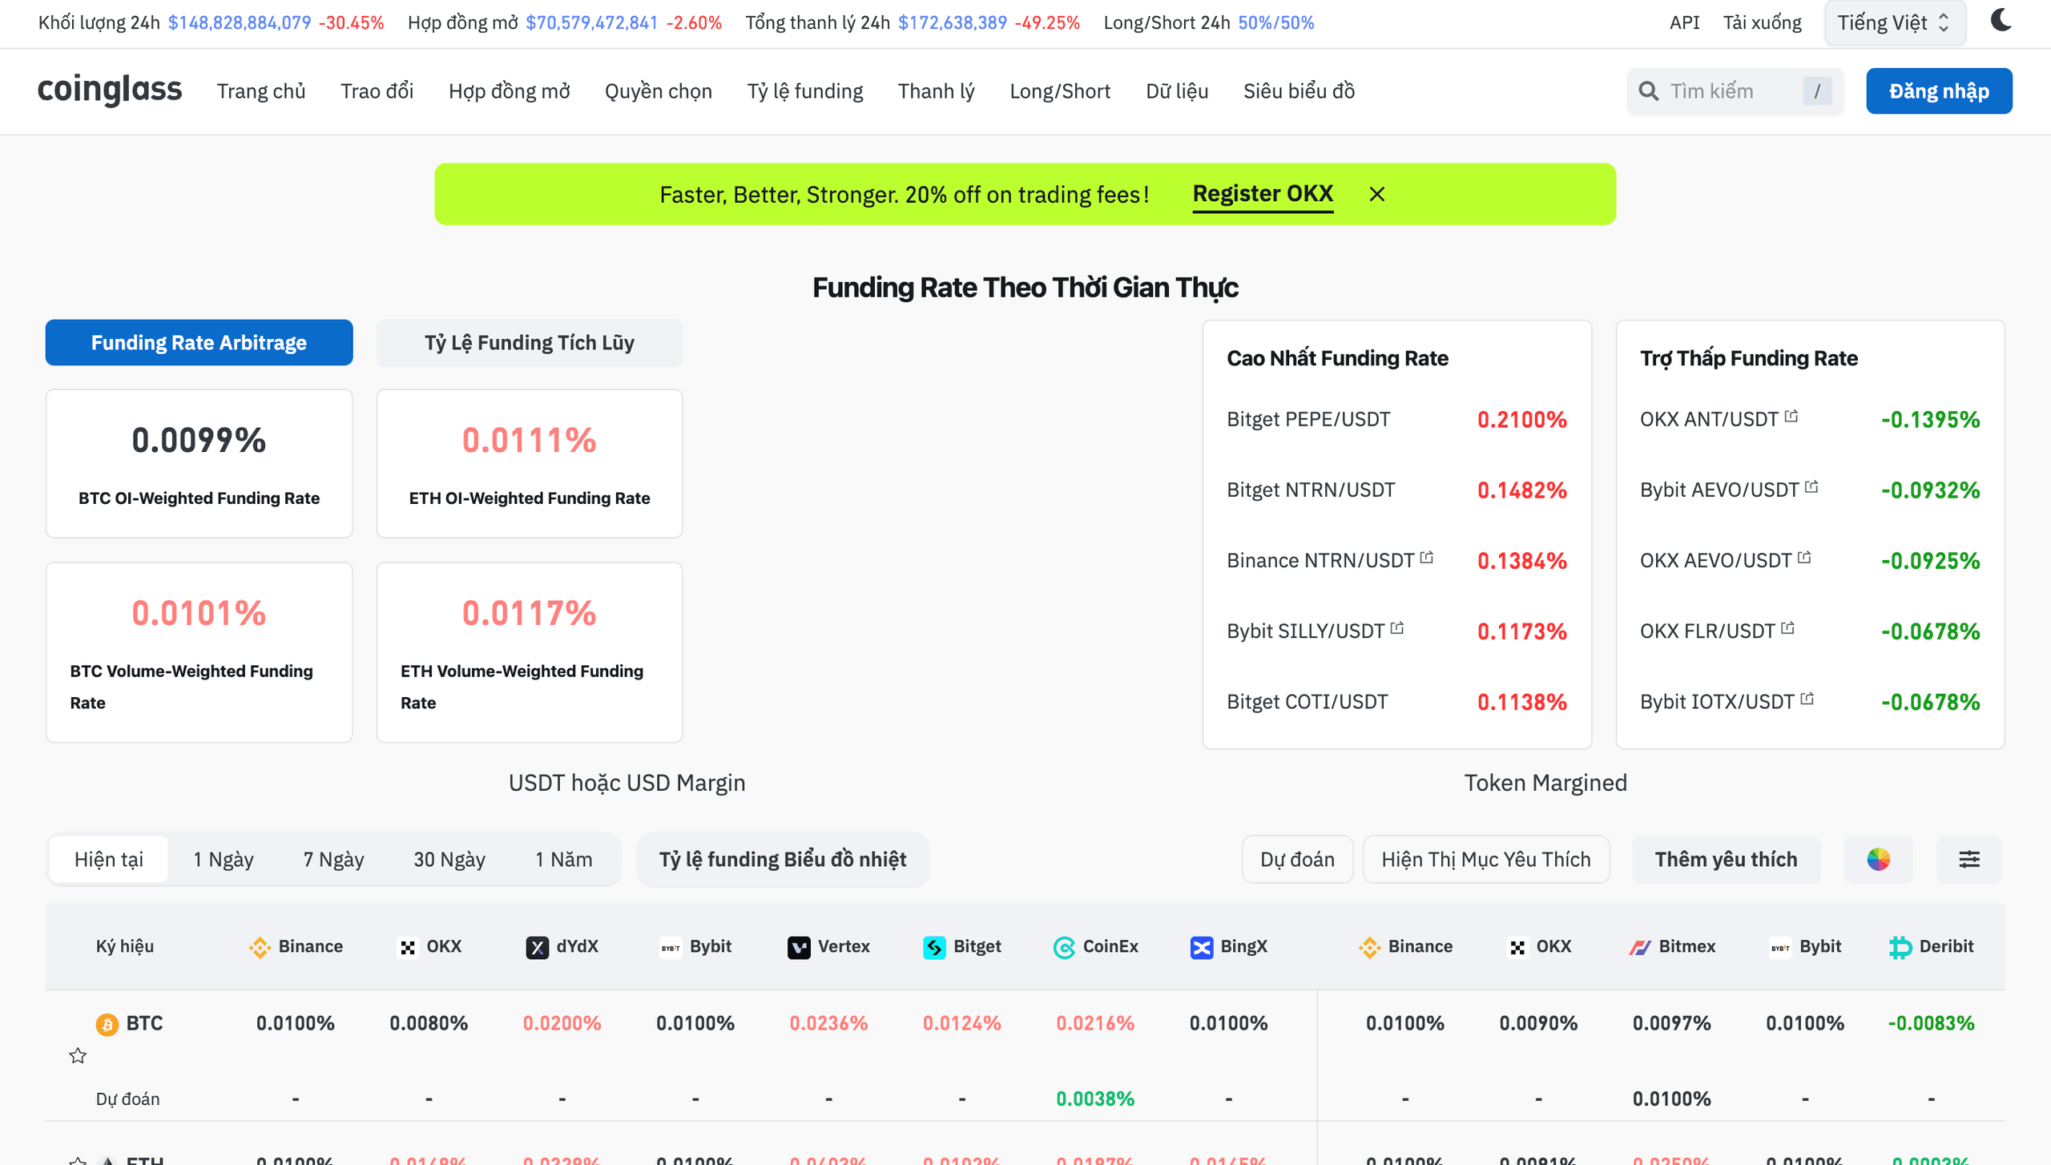Open the filter sliders settings icon
This screenshot has width=2051, height=1165.
tap(1969, 860)
